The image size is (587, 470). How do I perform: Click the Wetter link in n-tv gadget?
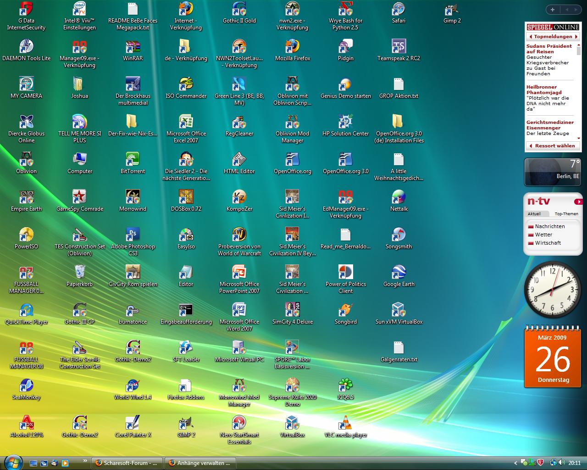pos(543,235)
